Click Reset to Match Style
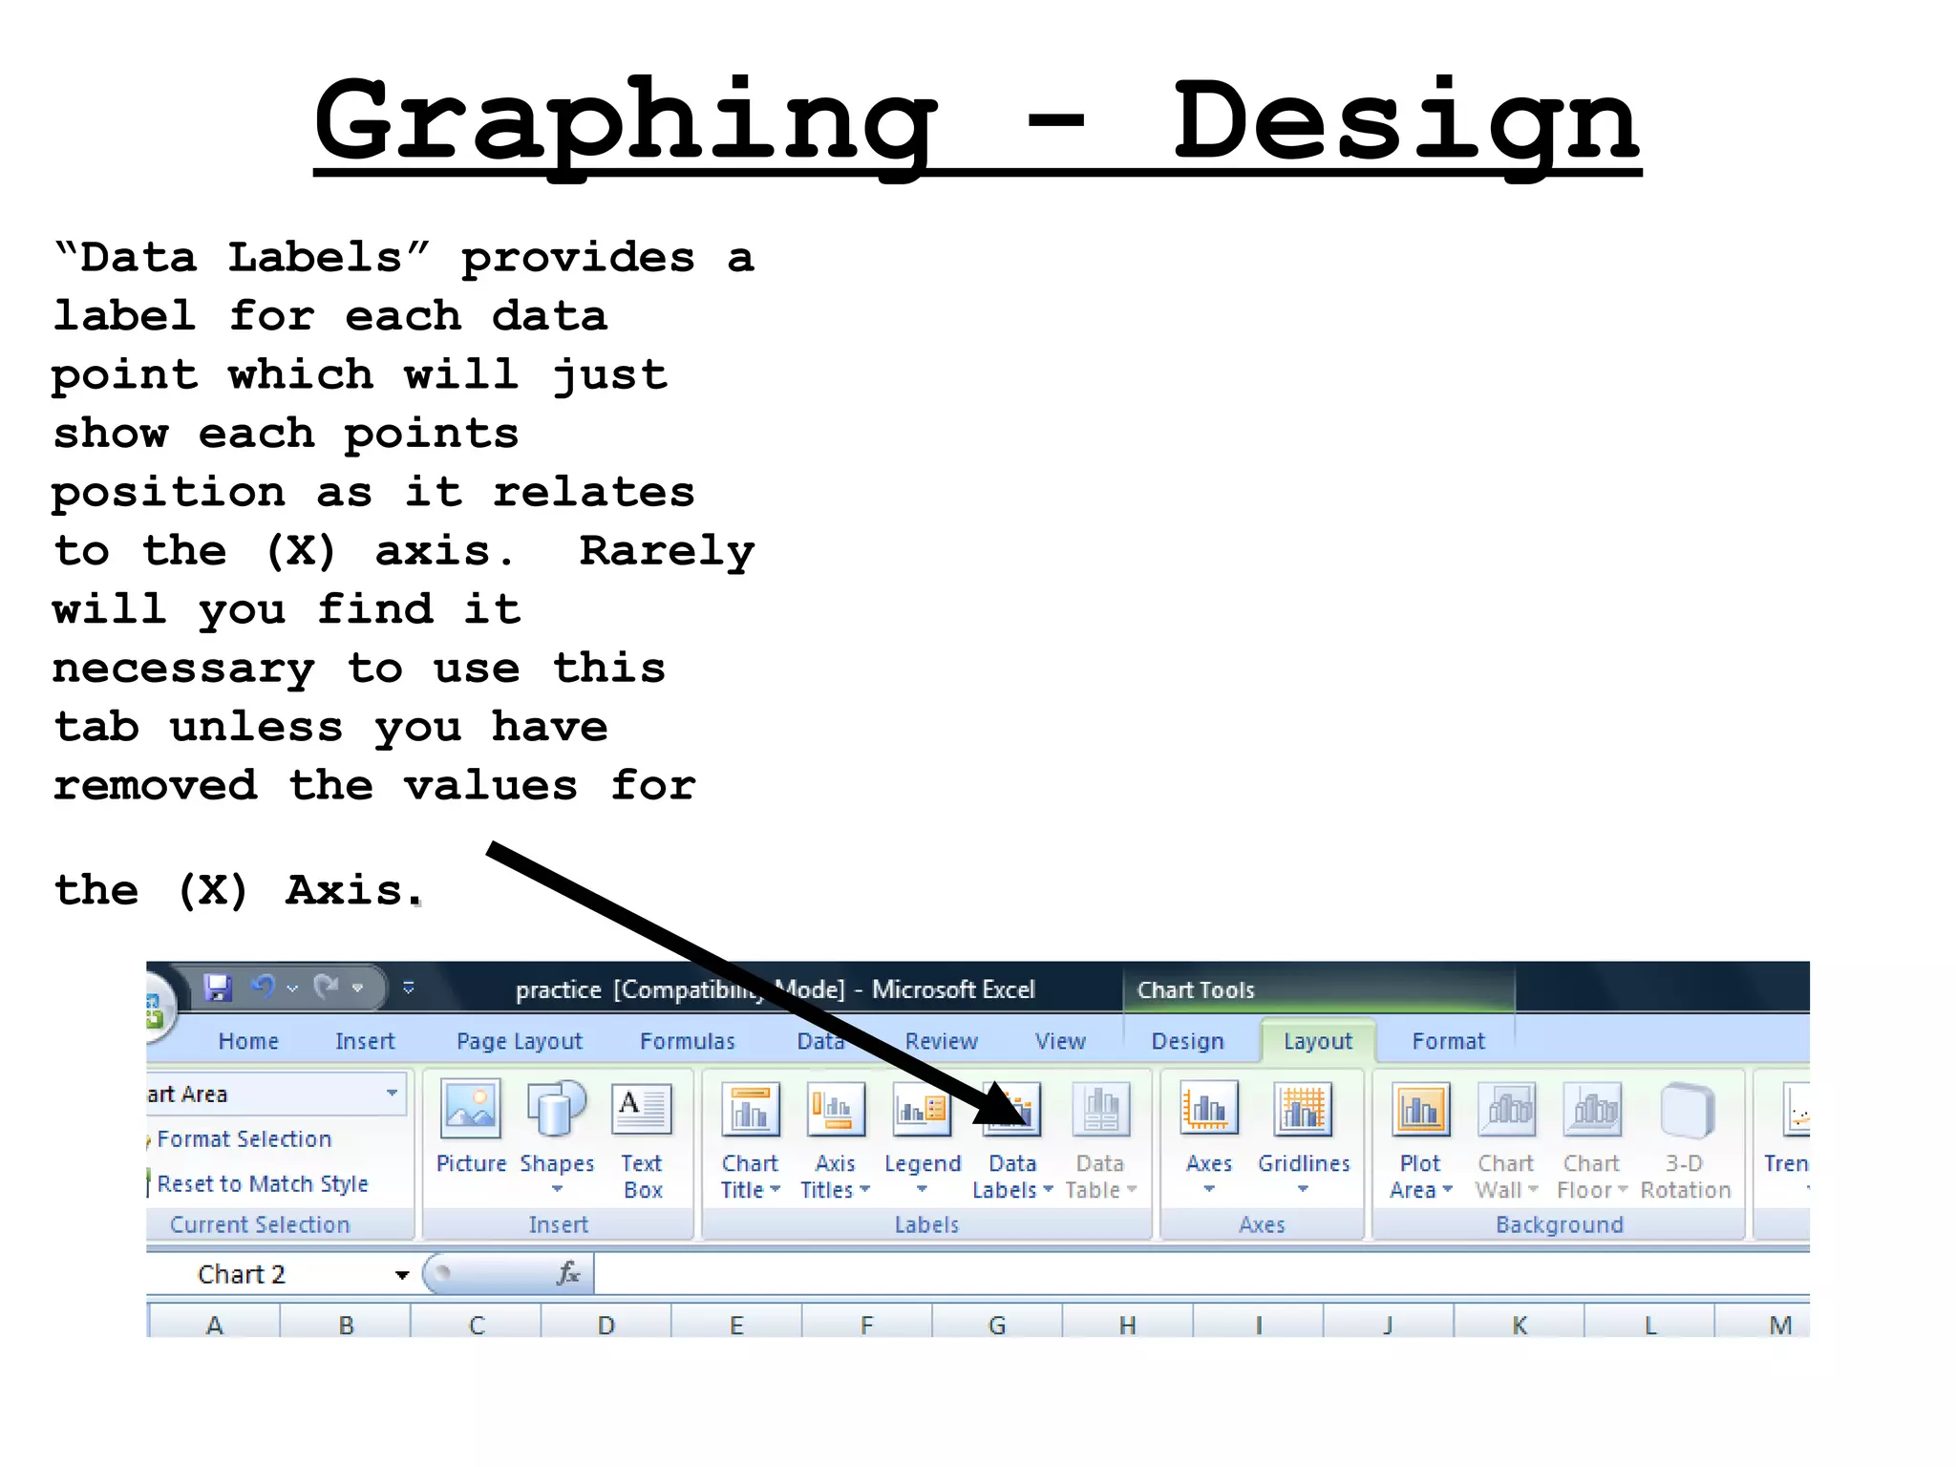Viewport: 1956px width, 1467px height. [x=262, y=1183]
